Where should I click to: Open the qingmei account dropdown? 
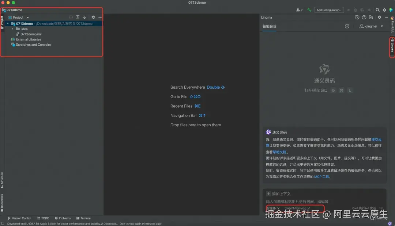point(371,26)
